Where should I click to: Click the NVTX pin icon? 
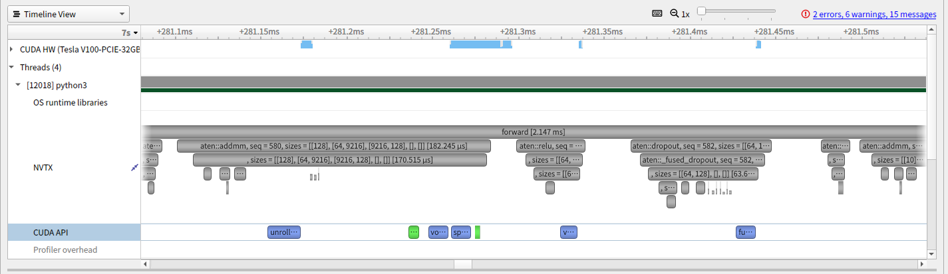(134, 168)
